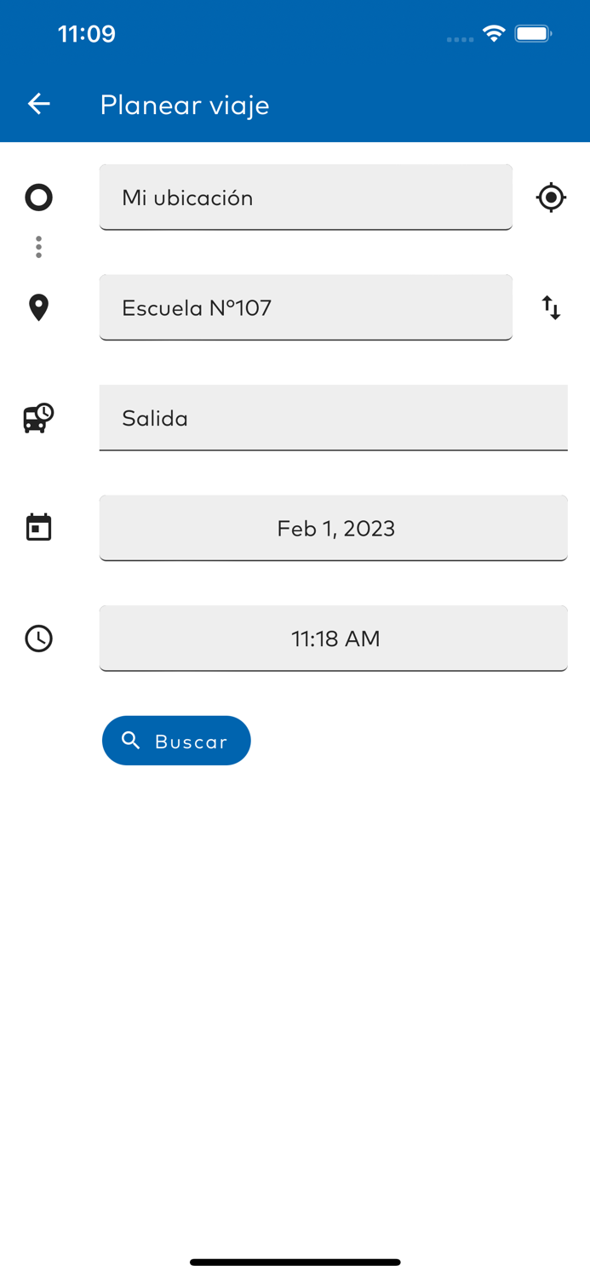The height and width of the screenshot is (1277, 590).
Task: Tap the three vertical dots between stops
Action: (38, 247)
